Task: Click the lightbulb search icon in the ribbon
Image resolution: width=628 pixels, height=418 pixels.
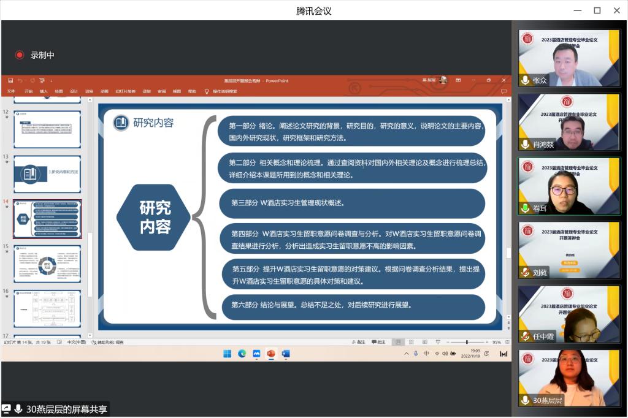Action: tap(207, 91)
